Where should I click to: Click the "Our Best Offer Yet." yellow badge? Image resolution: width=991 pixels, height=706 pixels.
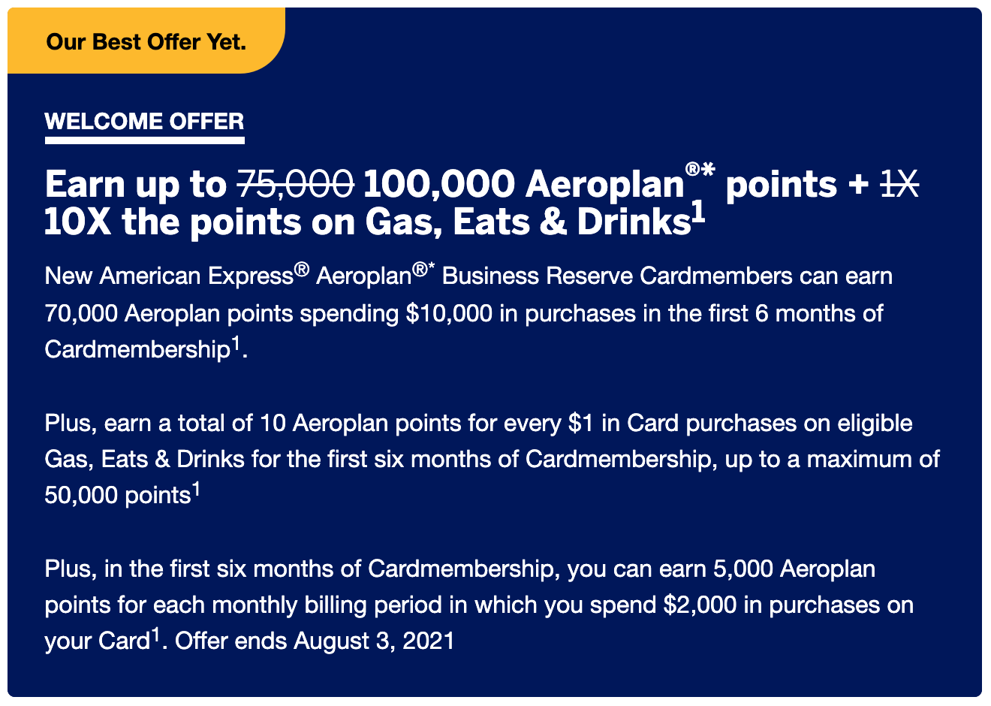point(146,41)
